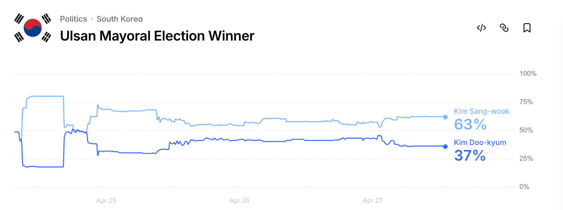Viewport: 563px width, 210px height.
Task: Open the South Korea category link
Action: 120,19
